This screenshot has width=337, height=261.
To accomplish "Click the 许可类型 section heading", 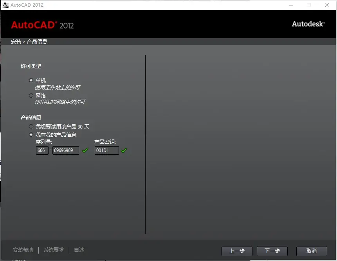I will point(31,66).
